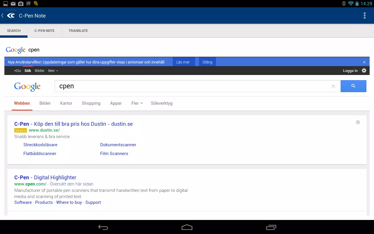374x234 pixels.
Task: Open the Film Scanners sitelink
Action: pyautogui.click(x=114, y=154)
